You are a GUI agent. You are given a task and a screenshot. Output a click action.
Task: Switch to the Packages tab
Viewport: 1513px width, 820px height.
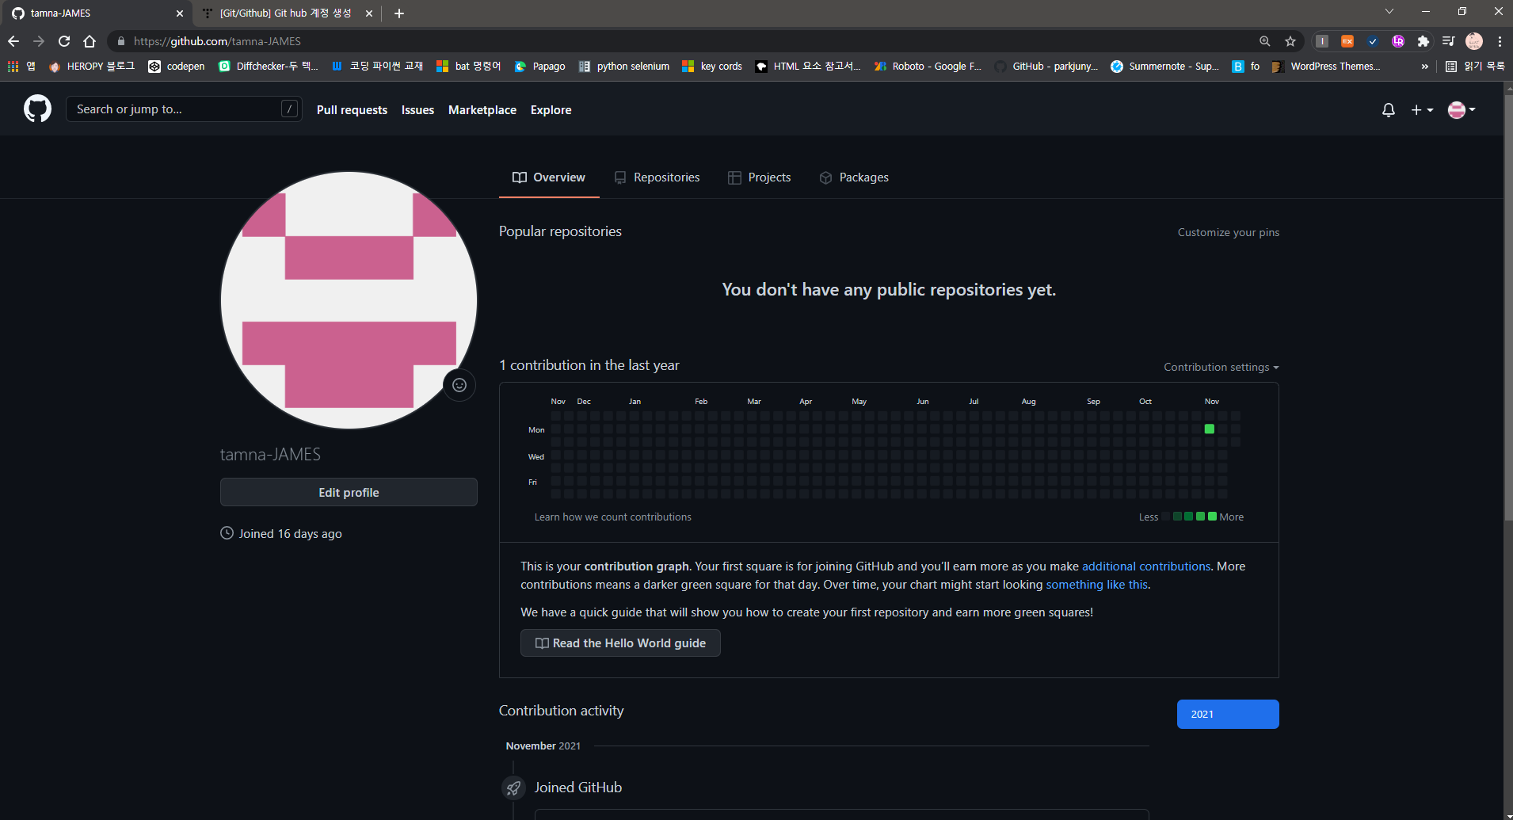[854, 177]
